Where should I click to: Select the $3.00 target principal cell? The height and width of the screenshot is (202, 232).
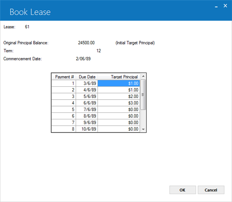pos(119,103)
